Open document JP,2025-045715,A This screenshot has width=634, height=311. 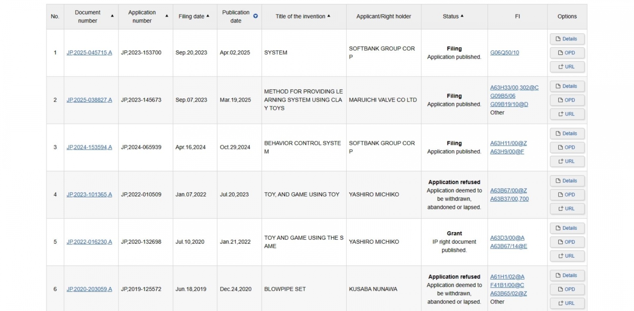click(x=89, y=53)
